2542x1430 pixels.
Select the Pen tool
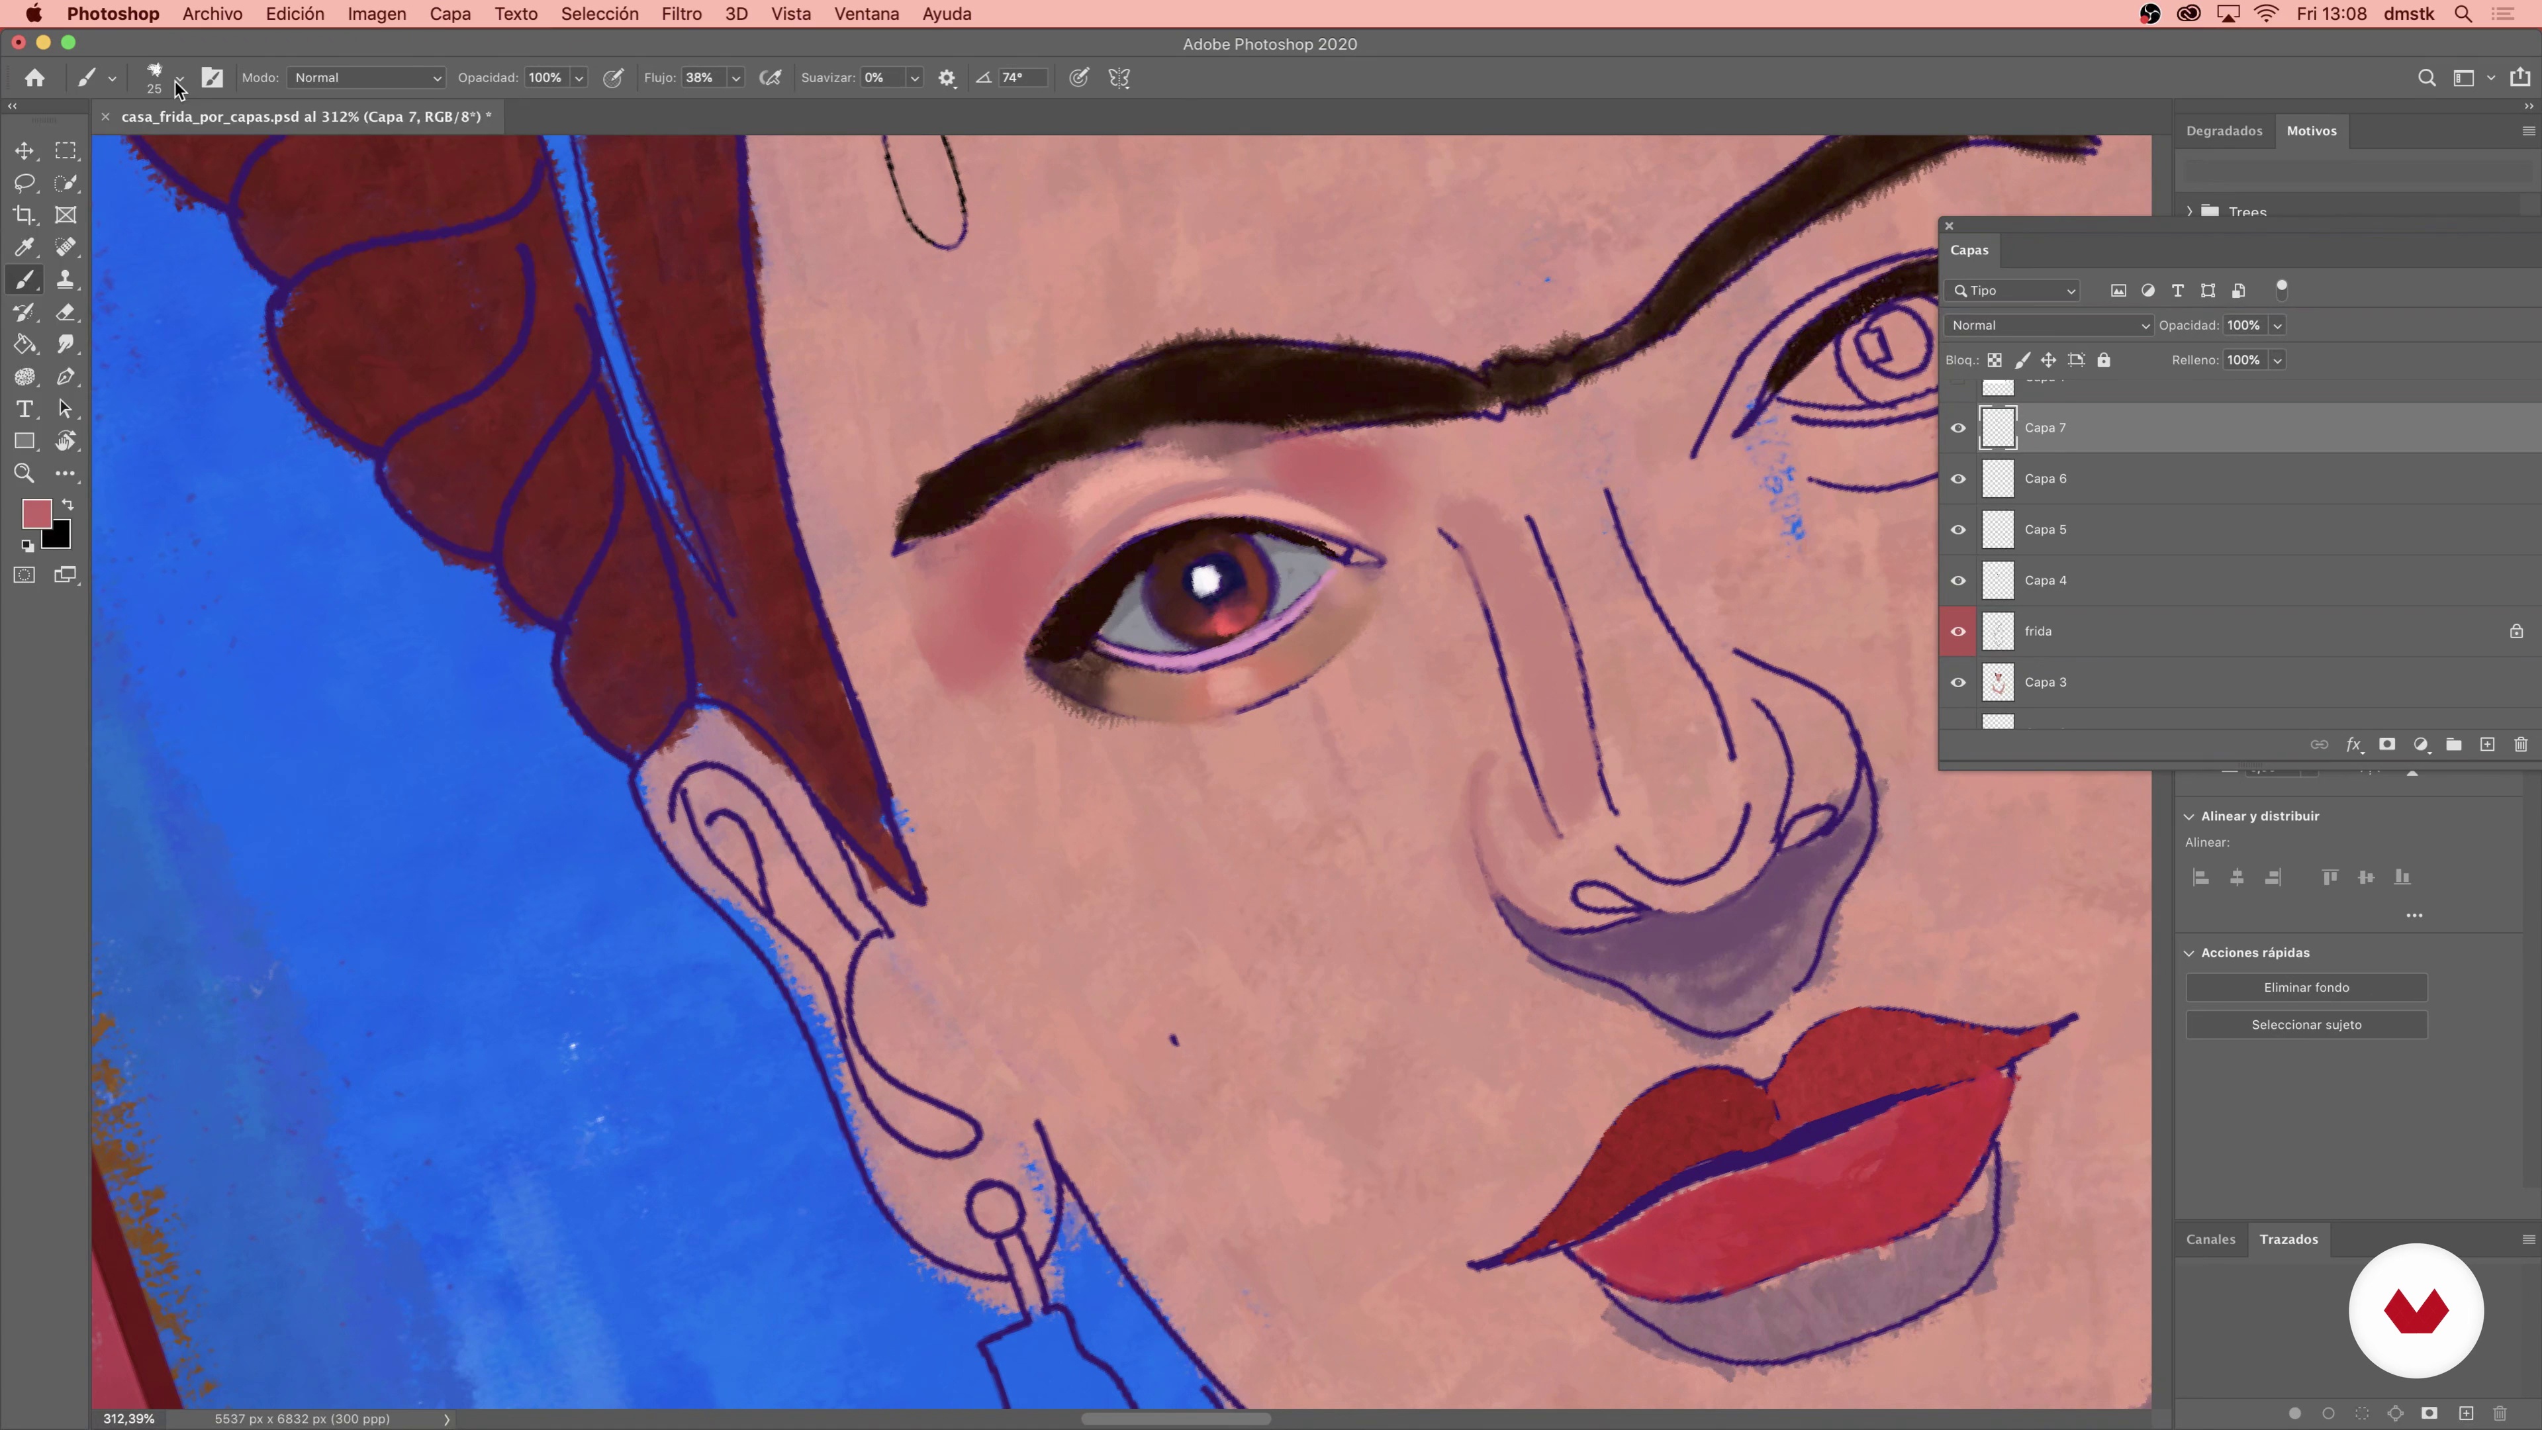(65, 377)
